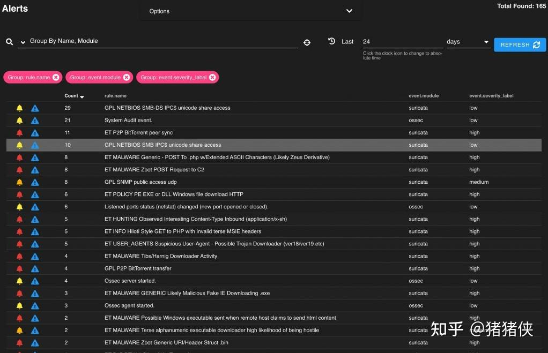Click ET USER_AGENTS Suspicious User-Agent rule name
This screenshot has height=353, width=548.
point(214,244)
